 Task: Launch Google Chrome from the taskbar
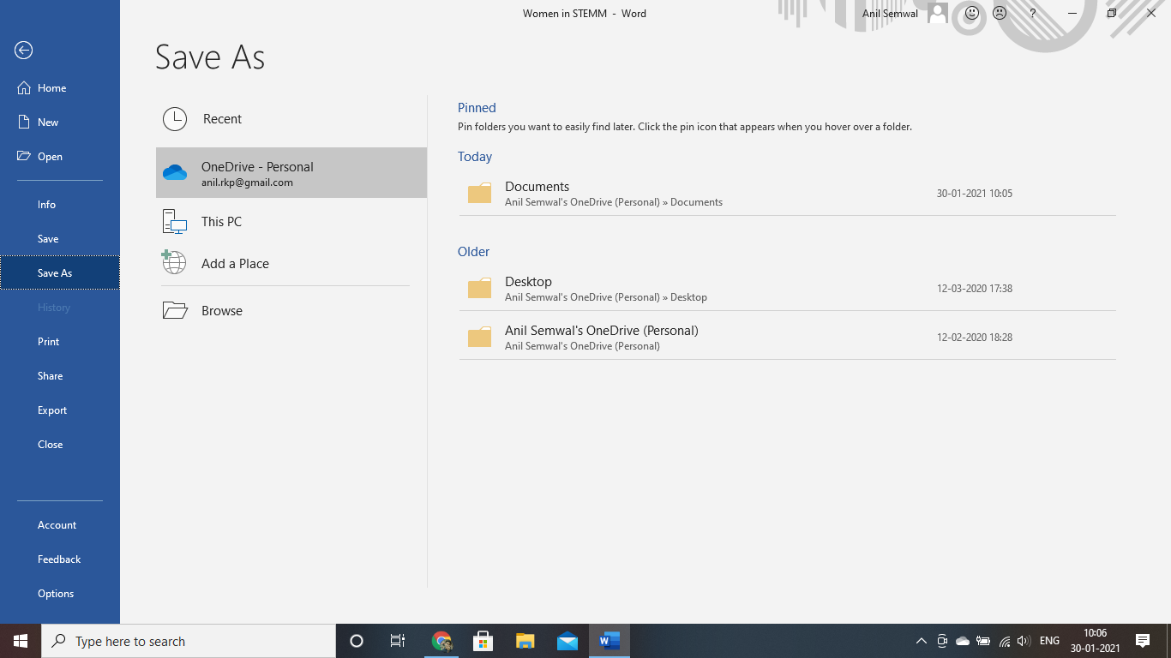(441, 641)
